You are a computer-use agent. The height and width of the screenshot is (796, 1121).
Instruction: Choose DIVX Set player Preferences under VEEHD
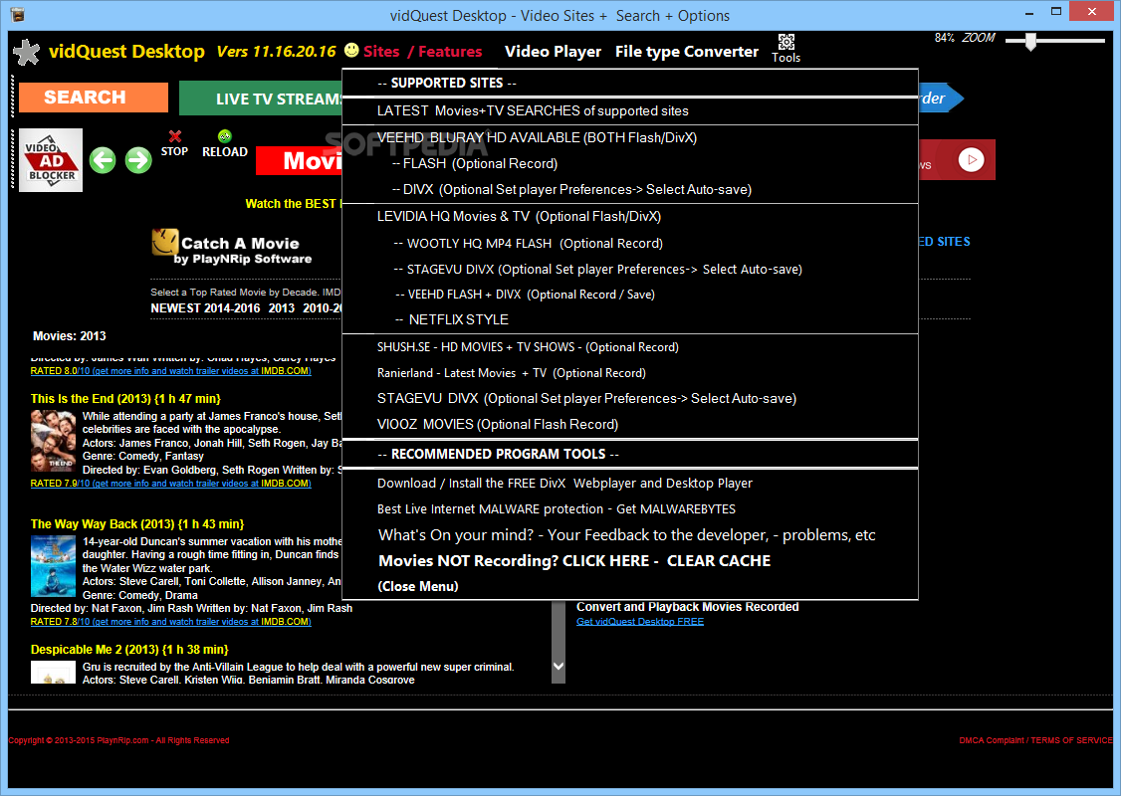630,189
